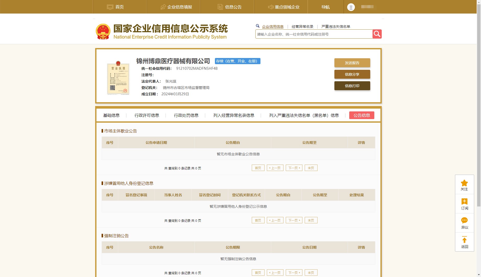Click the 存续（在营、开业、在册） status badge

[x=237, y=61]
